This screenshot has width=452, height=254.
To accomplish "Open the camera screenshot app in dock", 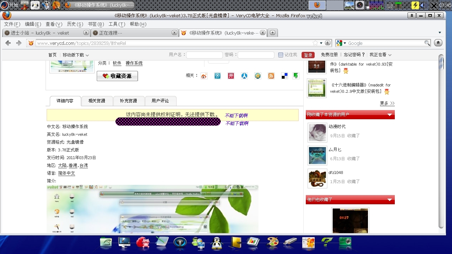I will pos(345,242).
